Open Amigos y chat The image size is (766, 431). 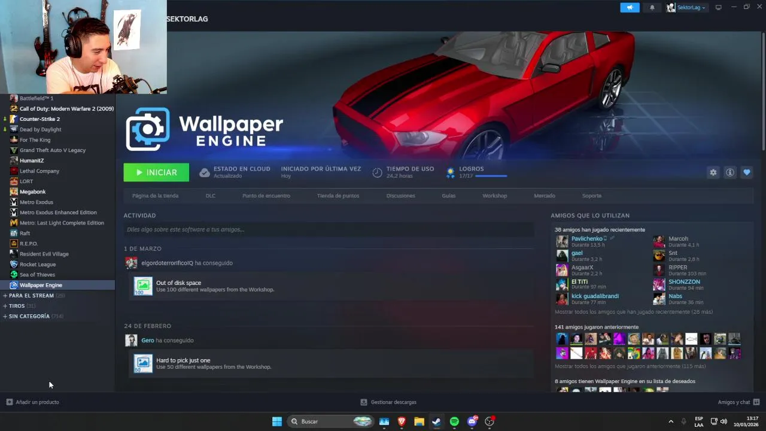[x=738, y=402]
